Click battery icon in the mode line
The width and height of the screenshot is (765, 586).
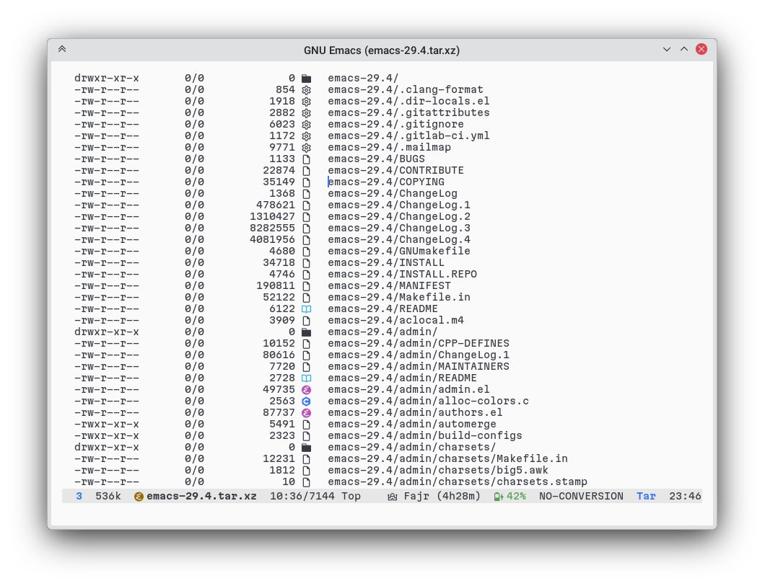pos(499,497)
